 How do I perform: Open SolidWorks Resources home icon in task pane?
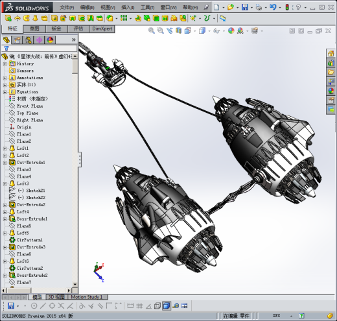pos(331,53)
